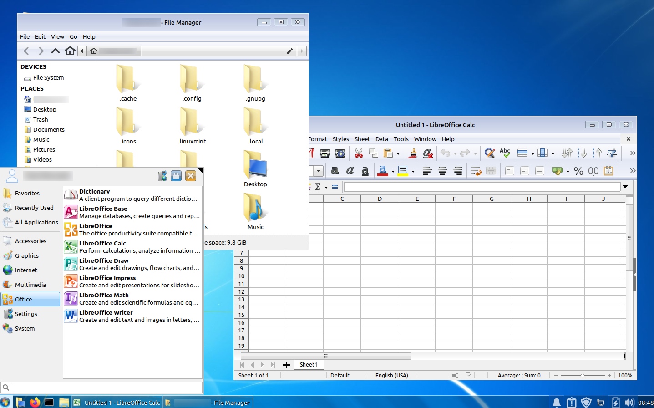The width and height of the screenshot is (654, 408).
Task: Select the Sheet1 tab
Action: click(308, 365)
